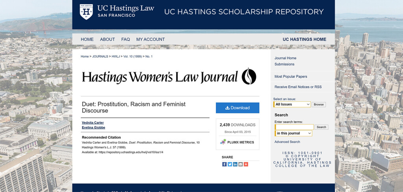Viewport: 403px width, 192px height.
Task: Click the Home breadcrumb link
Action: [x=85, y=57]
